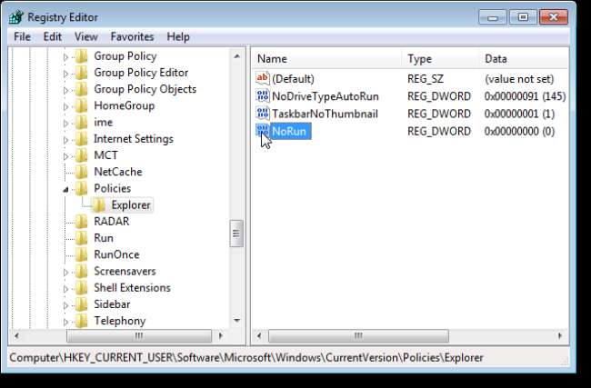Select the MCT folder icon
This screenshot has height=388, width=591.
point(81,156)
